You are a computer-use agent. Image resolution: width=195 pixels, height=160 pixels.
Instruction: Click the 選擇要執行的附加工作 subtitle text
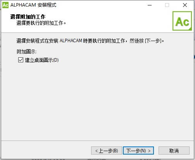click(41, 23)
